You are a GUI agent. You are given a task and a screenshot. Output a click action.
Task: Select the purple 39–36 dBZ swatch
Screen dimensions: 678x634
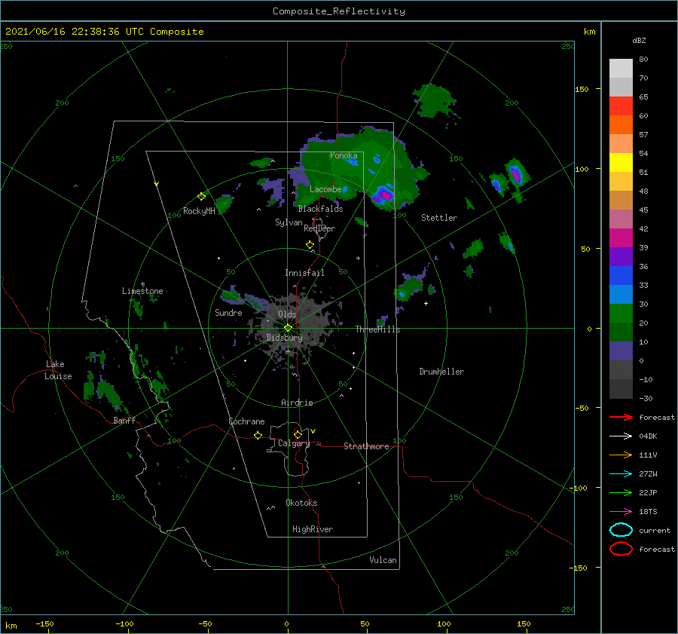[x=621, y=256]
